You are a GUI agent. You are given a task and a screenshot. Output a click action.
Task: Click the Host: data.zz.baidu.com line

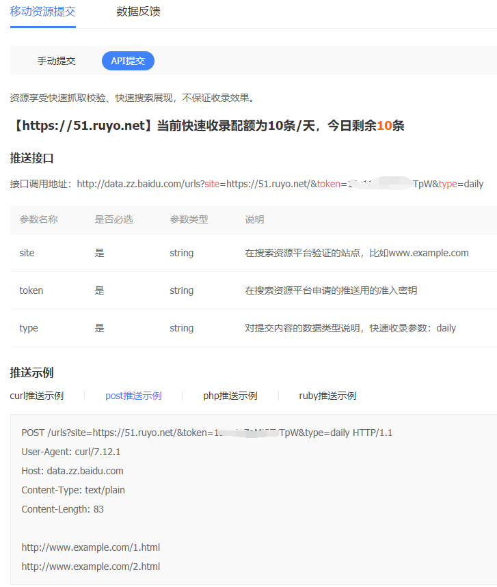tap(72, 471)
